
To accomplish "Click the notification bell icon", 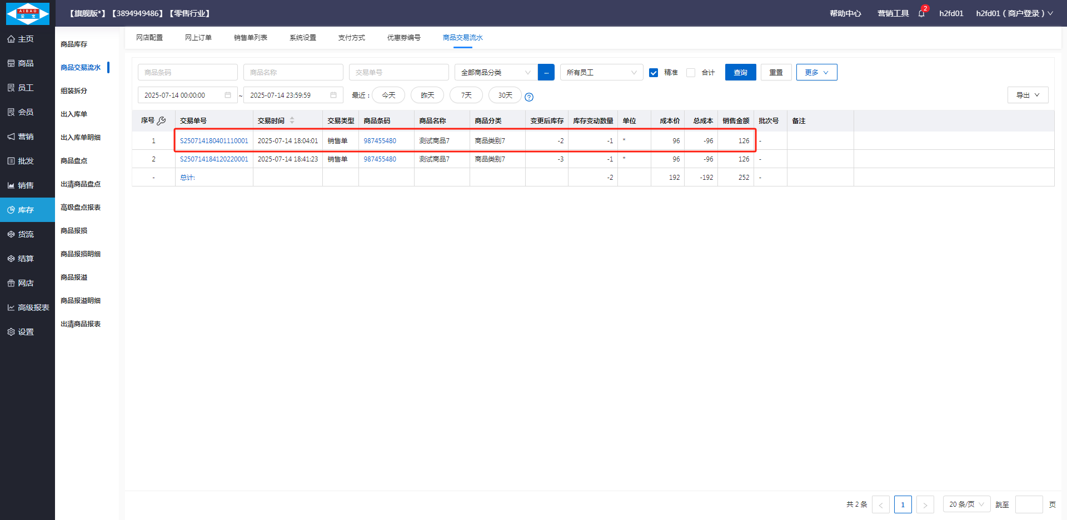I will click(921, 13).
